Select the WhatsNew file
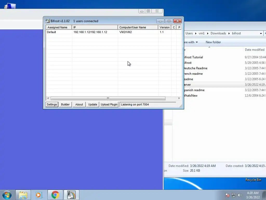This screenshot has height=200, width=266. coord(191,95)
